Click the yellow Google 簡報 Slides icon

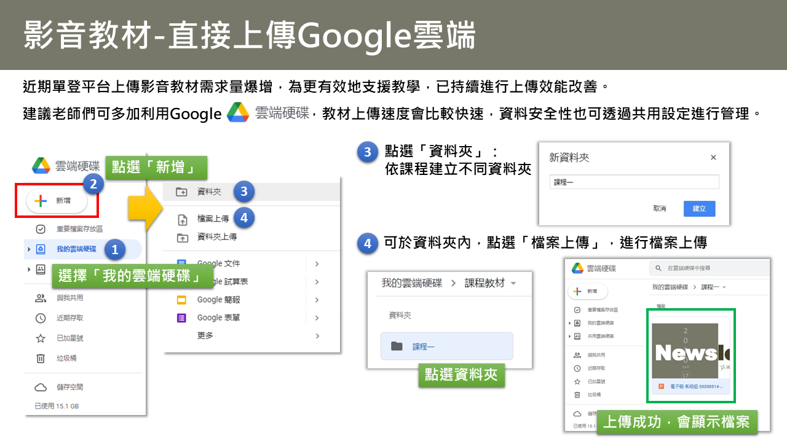pos(181,300)
